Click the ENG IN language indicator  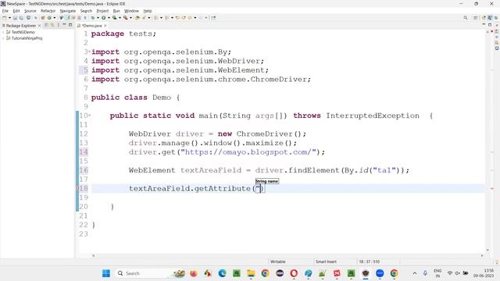[x=437, y=273]
